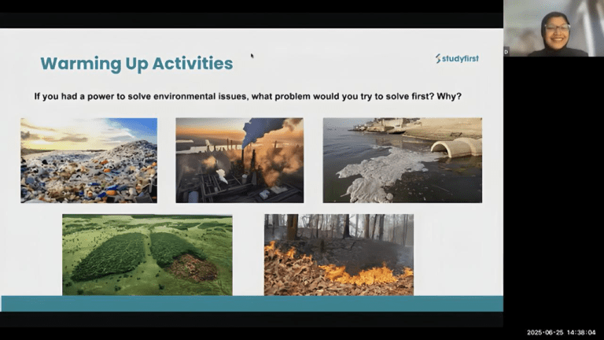The width and height of the screenshot is (604, 340).
Task: Click the polluted water discharge photo
Action: tap(402, 161)
